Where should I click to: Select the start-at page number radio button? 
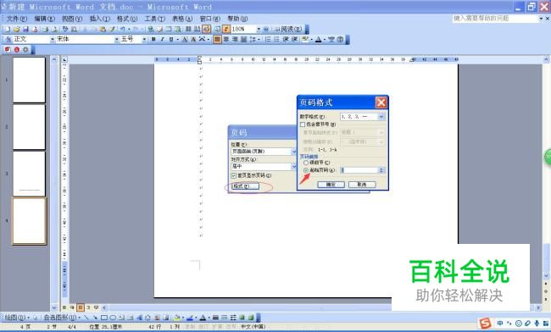tap(306, 170)
